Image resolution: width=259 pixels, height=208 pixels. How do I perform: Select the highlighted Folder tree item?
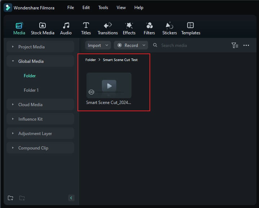pos(30,76)
